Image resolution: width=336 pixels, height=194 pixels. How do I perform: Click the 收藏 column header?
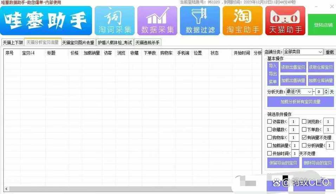click(x=135, y=53)
